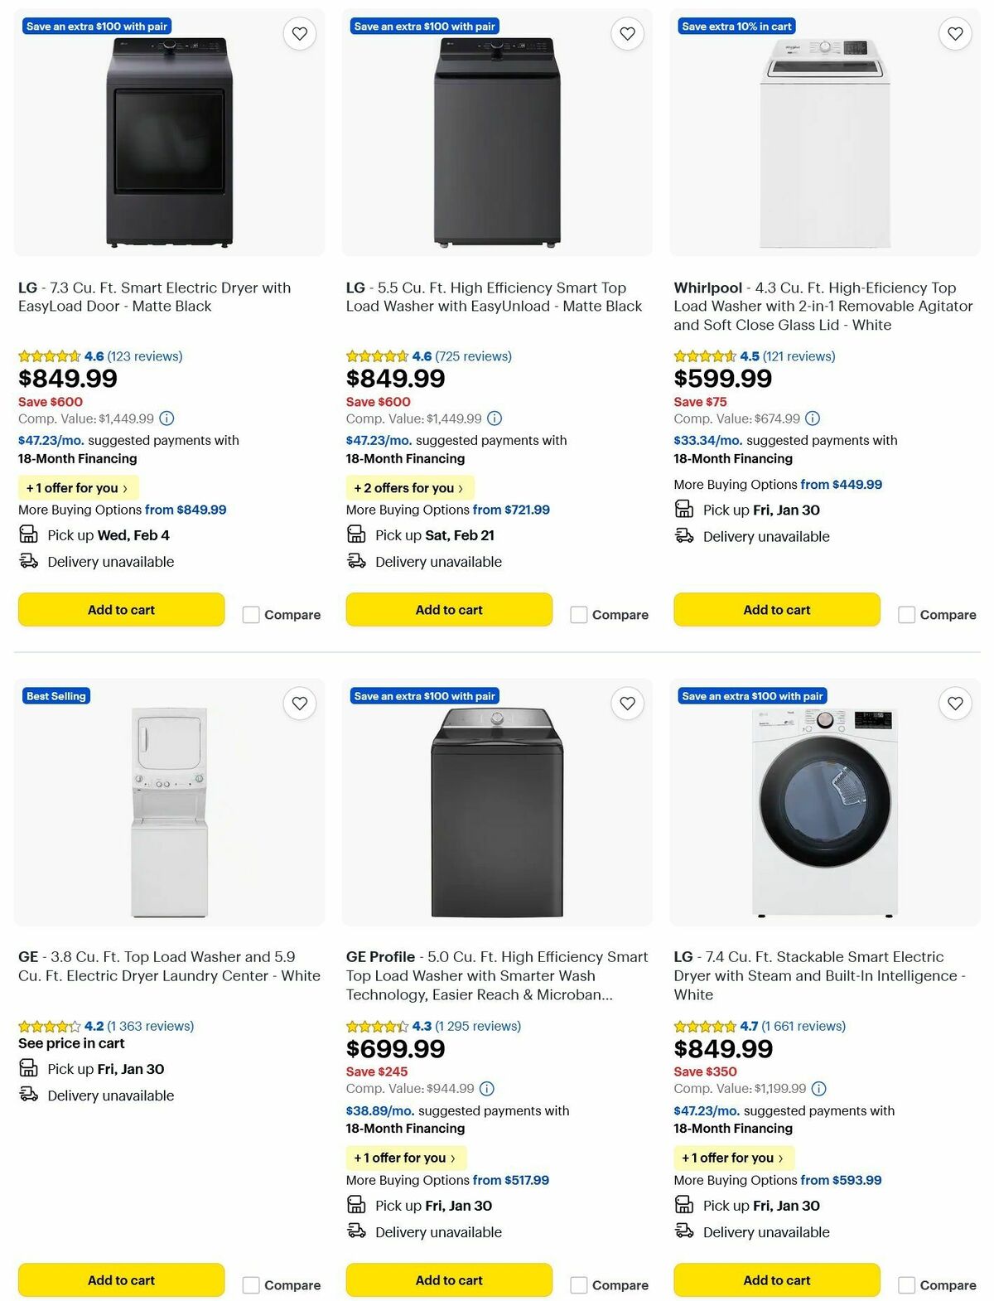Click star rating on LG 5.5 washer

click(x=378, y=355)
